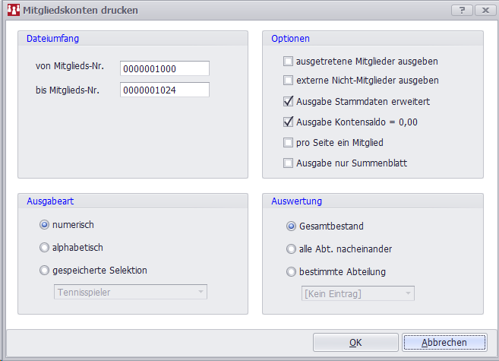499x361 pixels.
Task: Select Gesamtbestand evaluation option
Action: click(x=291, y=226)
